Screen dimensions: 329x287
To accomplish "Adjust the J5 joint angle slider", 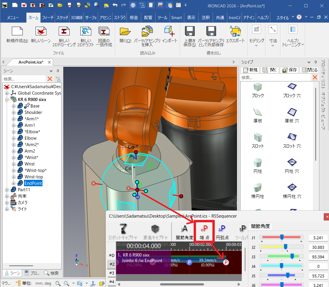I will coord(288,275).
